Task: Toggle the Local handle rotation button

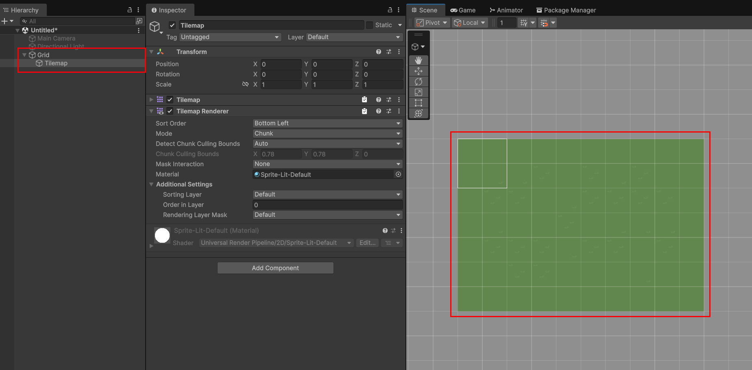Action: (x=469, y=23)
